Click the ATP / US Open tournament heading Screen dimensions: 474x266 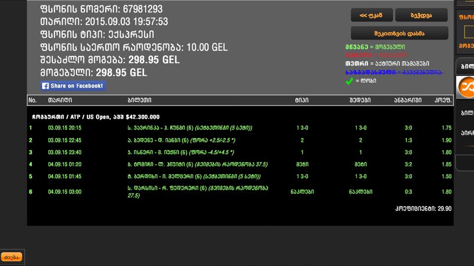click(x=96, y=117)
